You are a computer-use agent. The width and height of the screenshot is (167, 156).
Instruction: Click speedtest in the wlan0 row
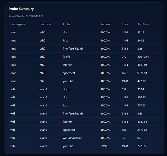(69, 130)
